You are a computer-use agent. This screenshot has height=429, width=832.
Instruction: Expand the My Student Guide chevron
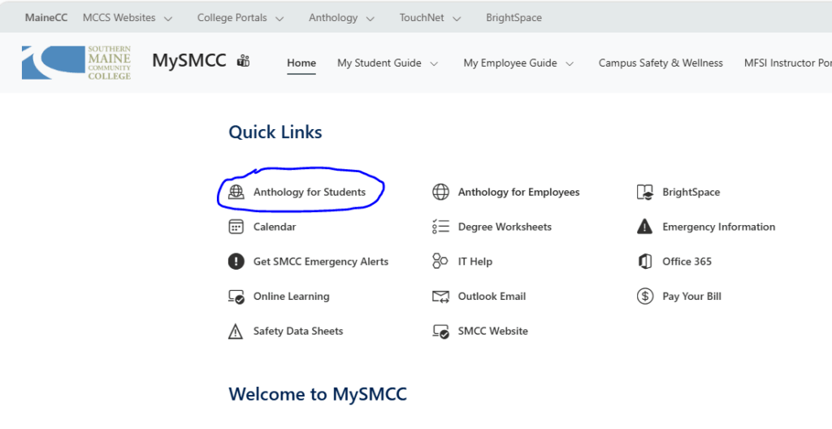click(x=434, y=63)
